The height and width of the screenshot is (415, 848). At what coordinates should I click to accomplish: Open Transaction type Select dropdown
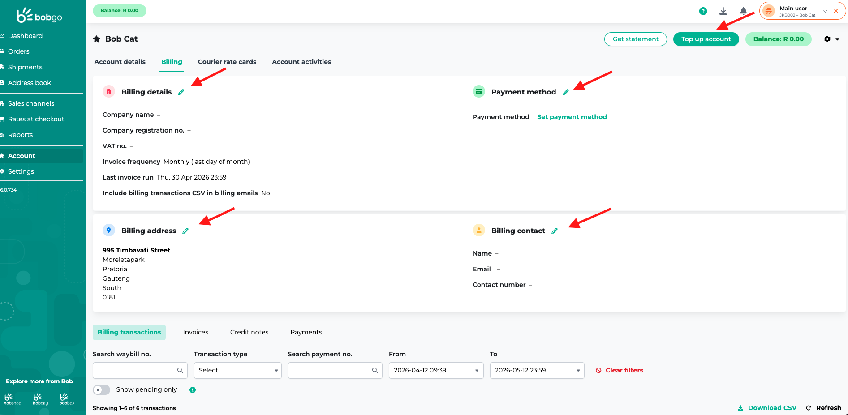click(x=237, y=370)
